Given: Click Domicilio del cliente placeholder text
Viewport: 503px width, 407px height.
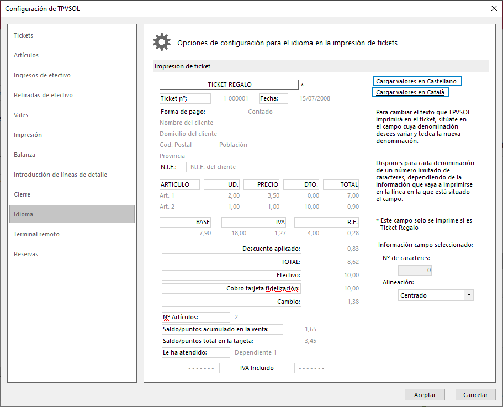Looking at the screenshot, I should click(188, 134).
